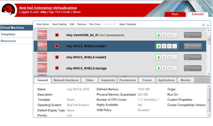Click red status square of mky-RHCS_RHEL5-storage
The image size is (213, 126).
pyautogui.click(x=57, y=68)
